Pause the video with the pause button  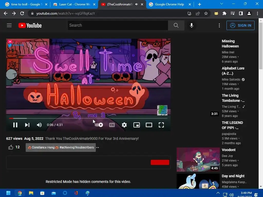click(x=15, y=125)
